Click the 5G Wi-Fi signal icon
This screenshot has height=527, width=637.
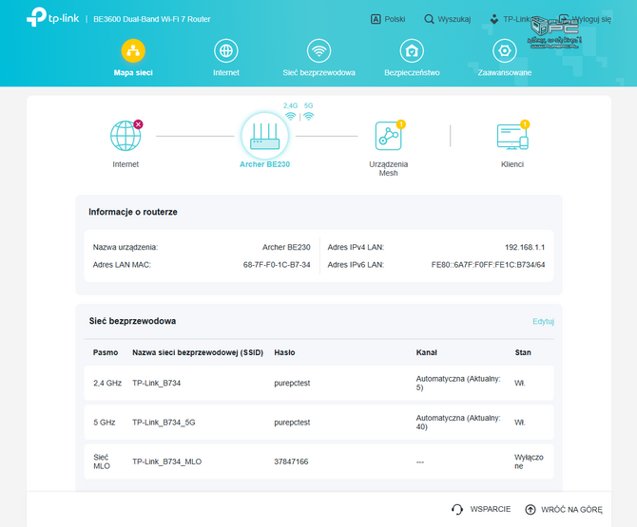coord(309,117)
